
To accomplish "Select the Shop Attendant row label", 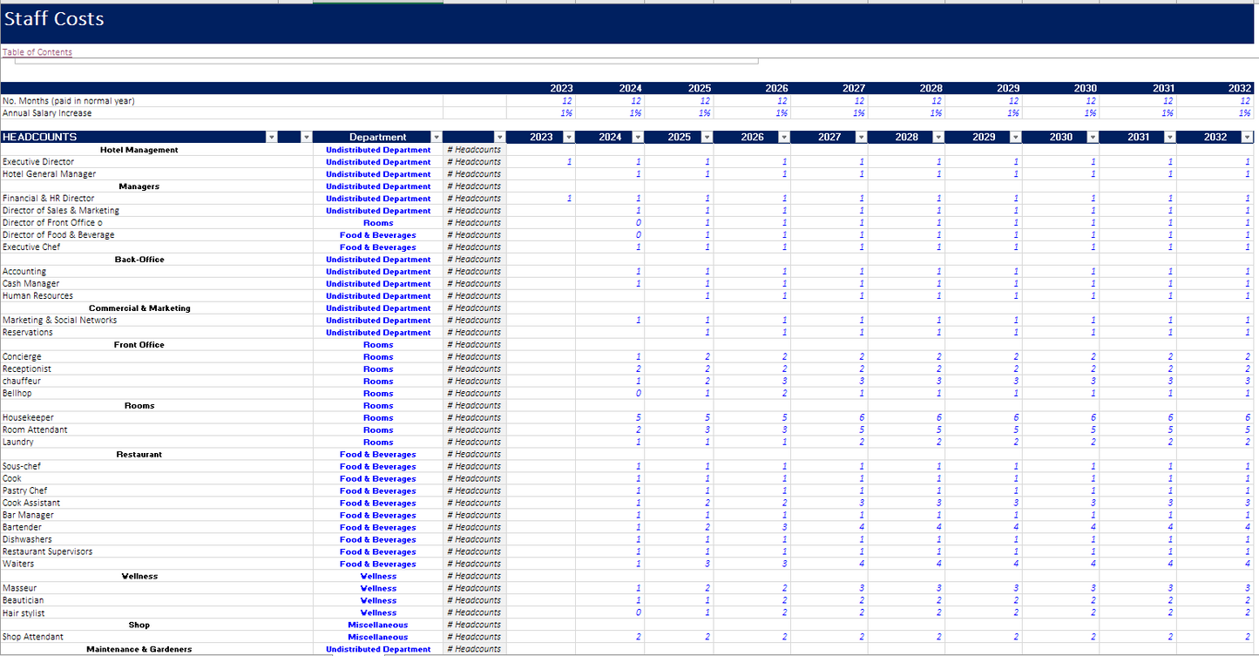I will [x=33, y=637].
